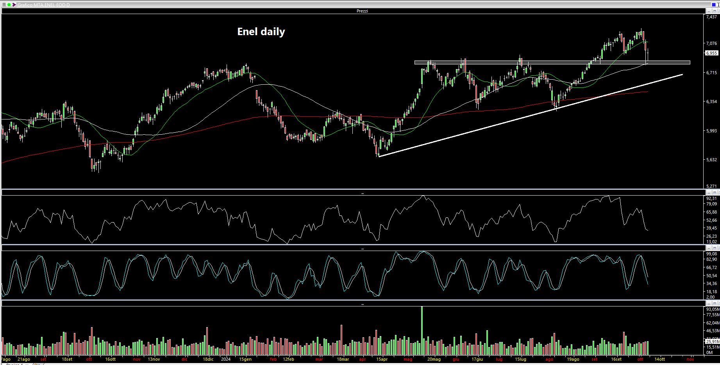Maximize the stochastic indicator panel
The height and width of the screenshot is (365, 720).
click(715, 247)
